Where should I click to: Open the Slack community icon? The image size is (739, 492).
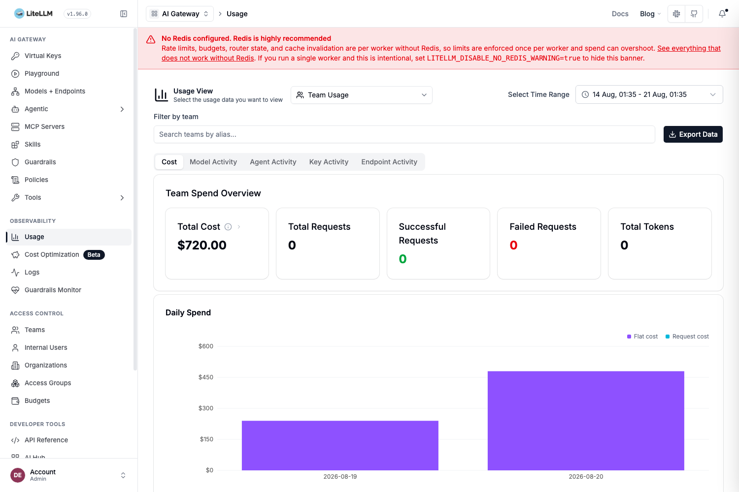[x=676, y=14]
